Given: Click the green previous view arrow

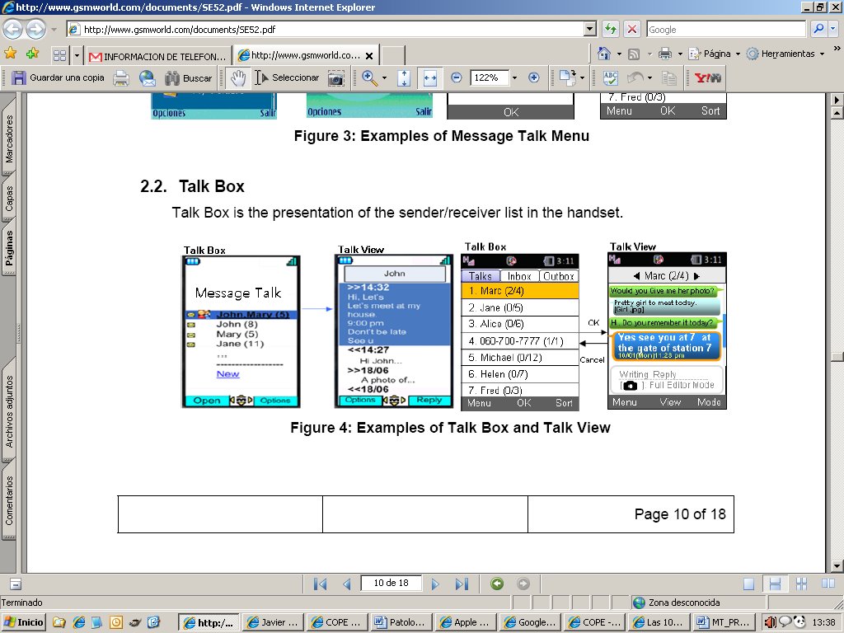Looking at the screenshot, I should tap(497, 584).
